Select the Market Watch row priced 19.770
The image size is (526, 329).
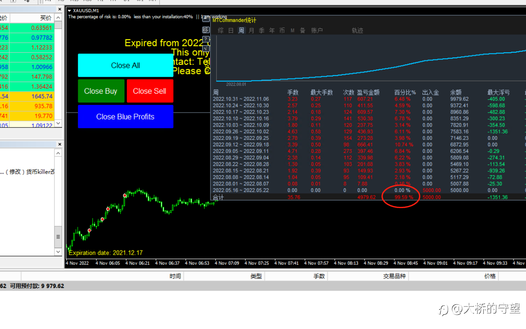pyautogui.click(x=27, y=116)
